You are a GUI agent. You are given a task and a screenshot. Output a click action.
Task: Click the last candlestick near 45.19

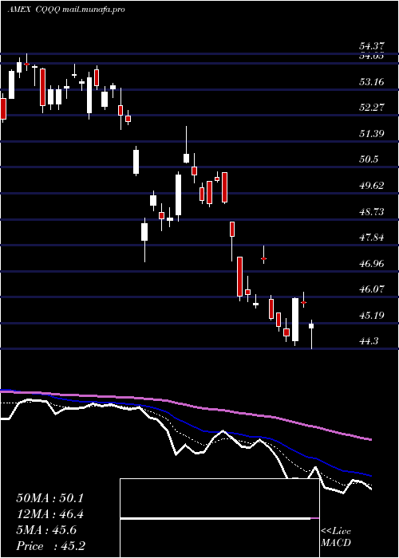coord(311,335)
